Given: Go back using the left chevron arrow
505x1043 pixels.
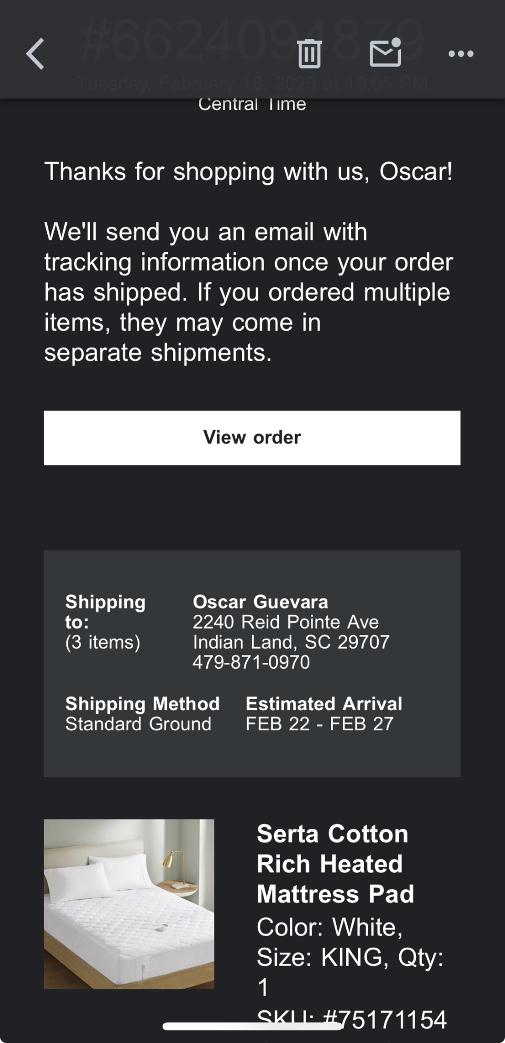Looking at the screenshot, I should point(35,54).
